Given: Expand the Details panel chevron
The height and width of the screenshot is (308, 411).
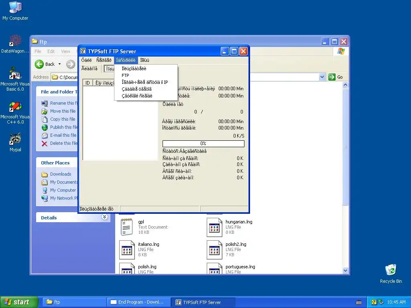Looking at the screenshot, I should 104,217.
